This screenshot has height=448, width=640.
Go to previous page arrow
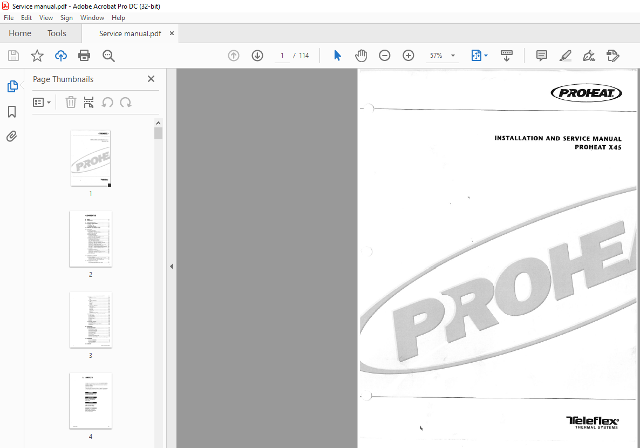(x=234, y=56)
